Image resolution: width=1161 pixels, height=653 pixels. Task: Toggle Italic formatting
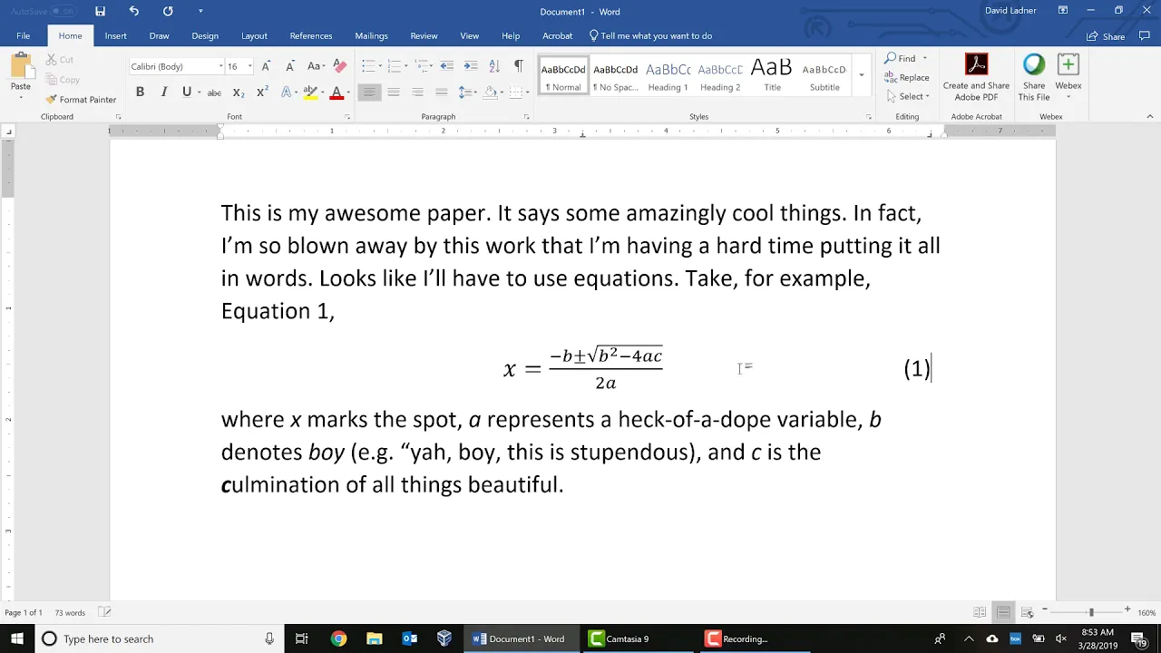pos(163,93)
